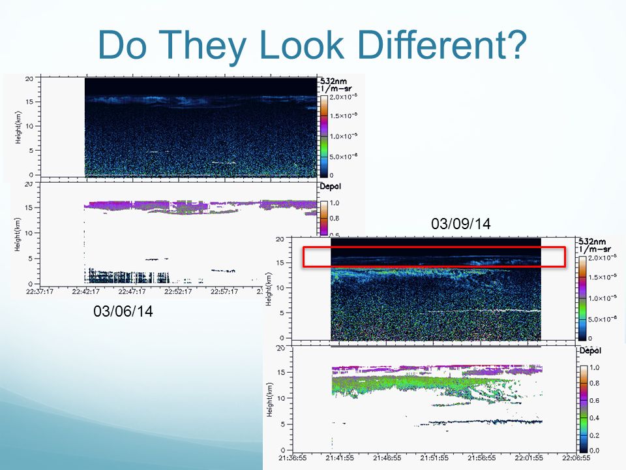Screen dimensions: 626x470
Task: Select the 03/09/14 532nm backscatter plot
Action: point(434,289)
